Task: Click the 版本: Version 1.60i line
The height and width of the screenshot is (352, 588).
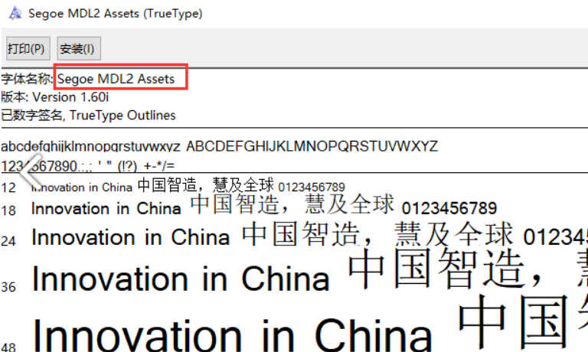Action: coord(55,97)
